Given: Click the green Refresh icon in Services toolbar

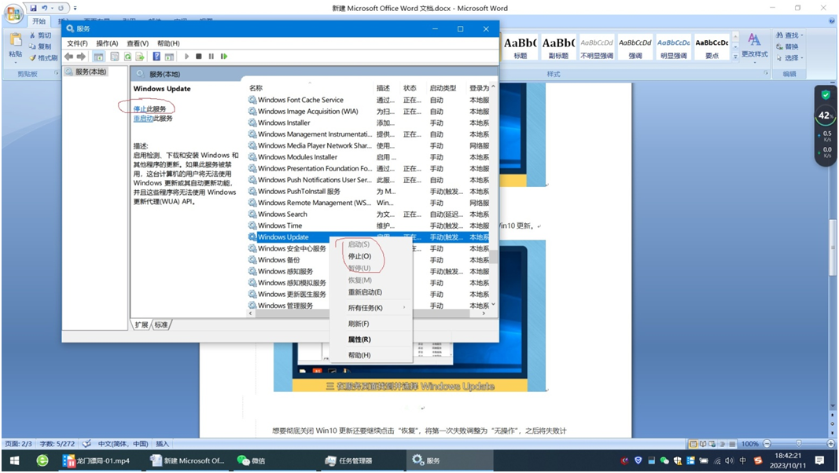Looking at the screenshot, I should [128, 57].
